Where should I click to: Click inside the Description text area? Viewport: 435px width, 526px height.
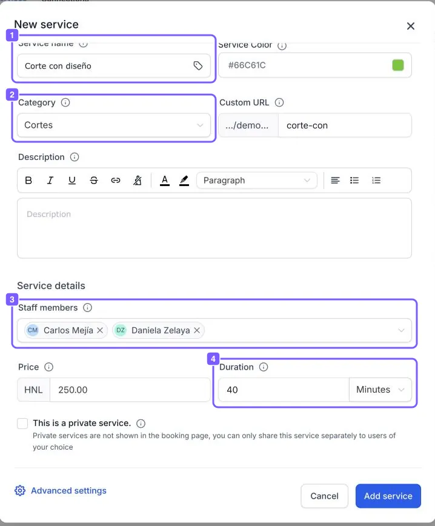[214, 228]
